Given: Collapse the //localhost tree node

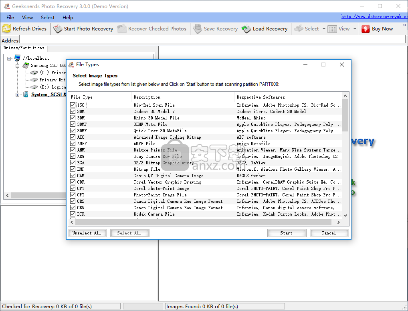Looking at the screenshot, I should click(x=9, y=59).
